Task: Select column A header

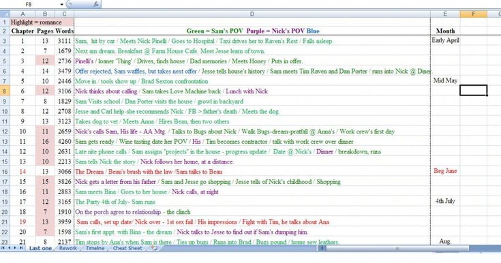Action: coord(22,14)
